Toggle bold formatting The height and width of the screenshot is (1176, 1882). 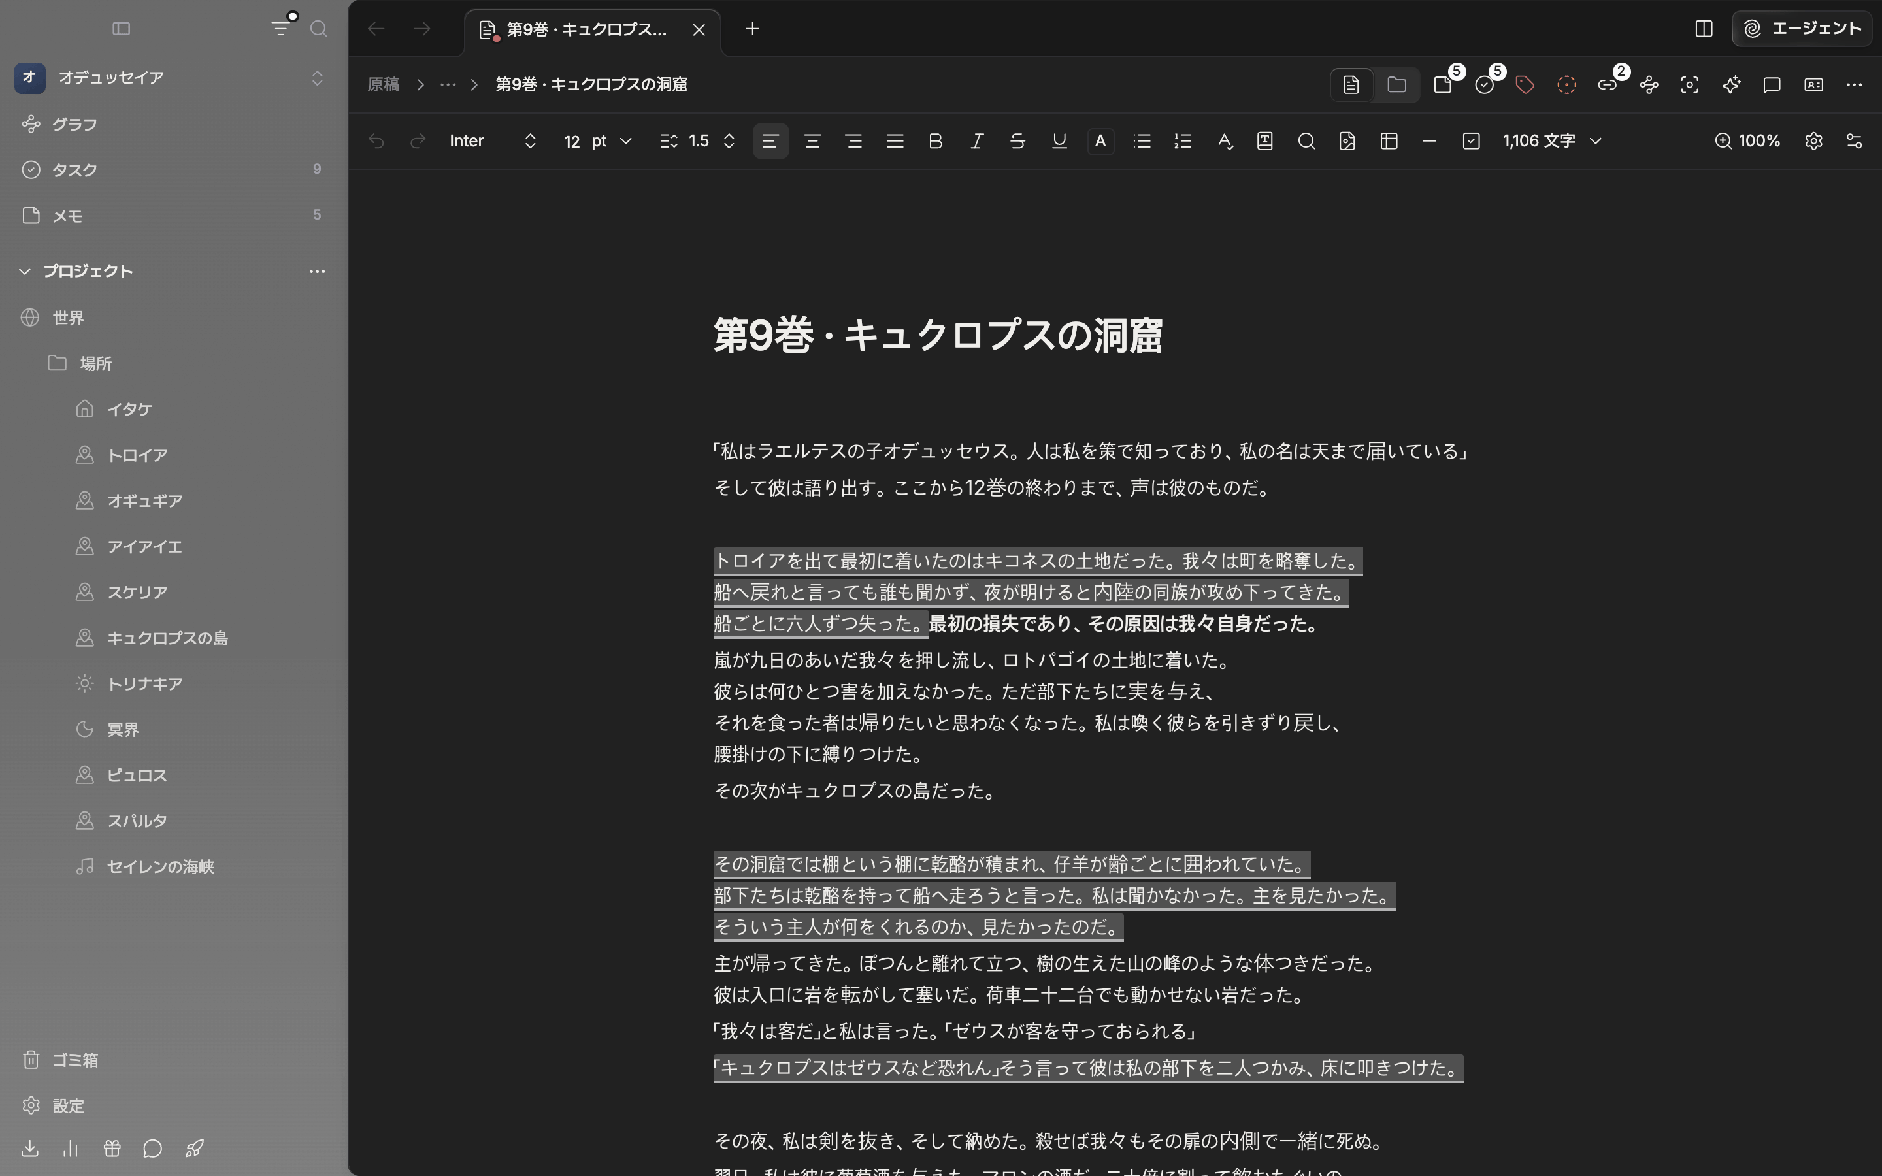(x=936, y=140)
